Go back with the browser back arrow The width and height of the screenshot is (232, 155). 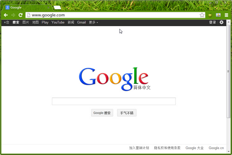6,15
